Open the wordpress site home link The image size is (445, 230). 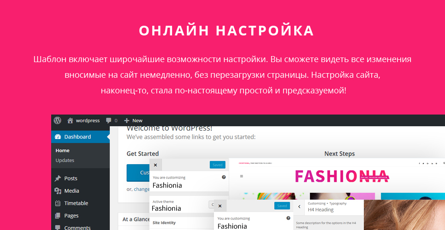[83, 121]
